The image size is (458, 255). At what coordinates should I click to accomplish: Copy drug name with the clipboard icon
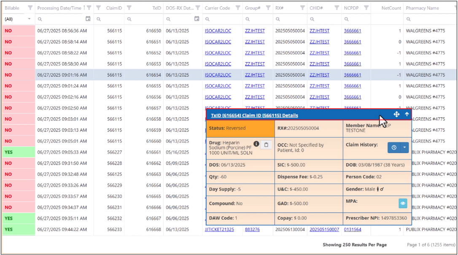266,145
